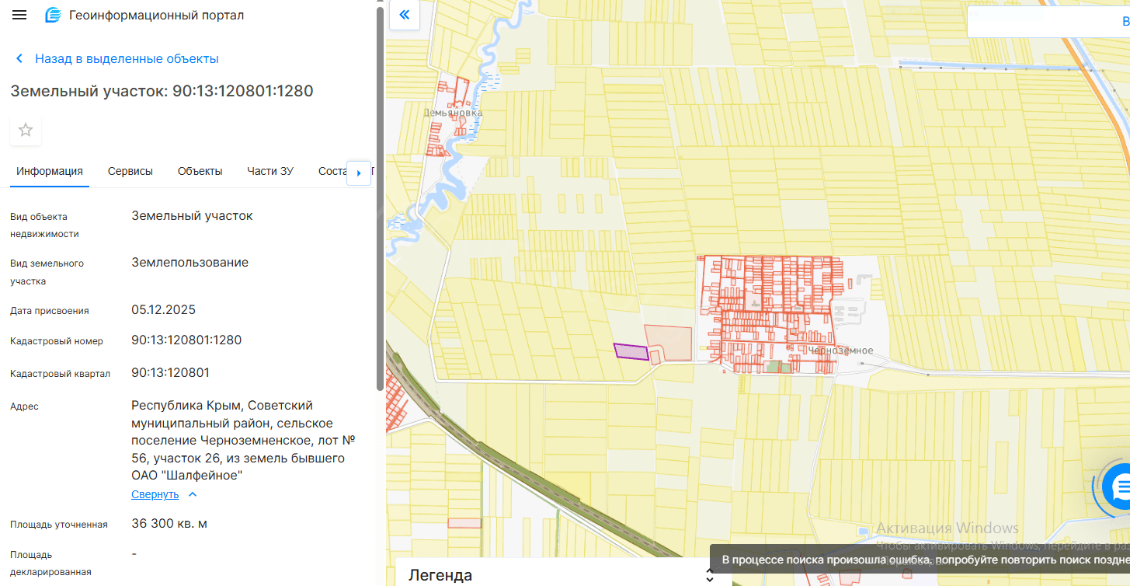Select the Информация tab

[x=50, y=171]
